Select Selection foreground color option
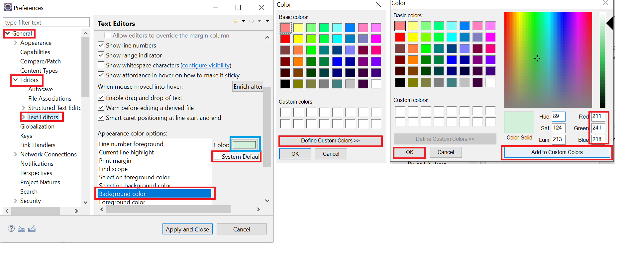 (x=134, y=177)
